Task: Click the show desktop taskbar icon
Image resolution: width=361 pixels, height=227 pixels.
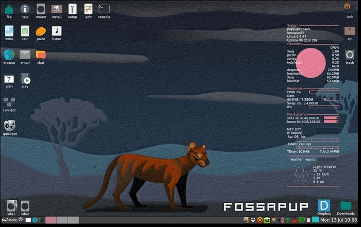Action: 28,220
